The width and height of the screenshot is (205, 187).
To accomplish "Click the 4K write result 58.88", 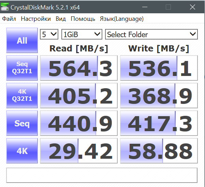I will pyautogui.click(x=159, y=151).
